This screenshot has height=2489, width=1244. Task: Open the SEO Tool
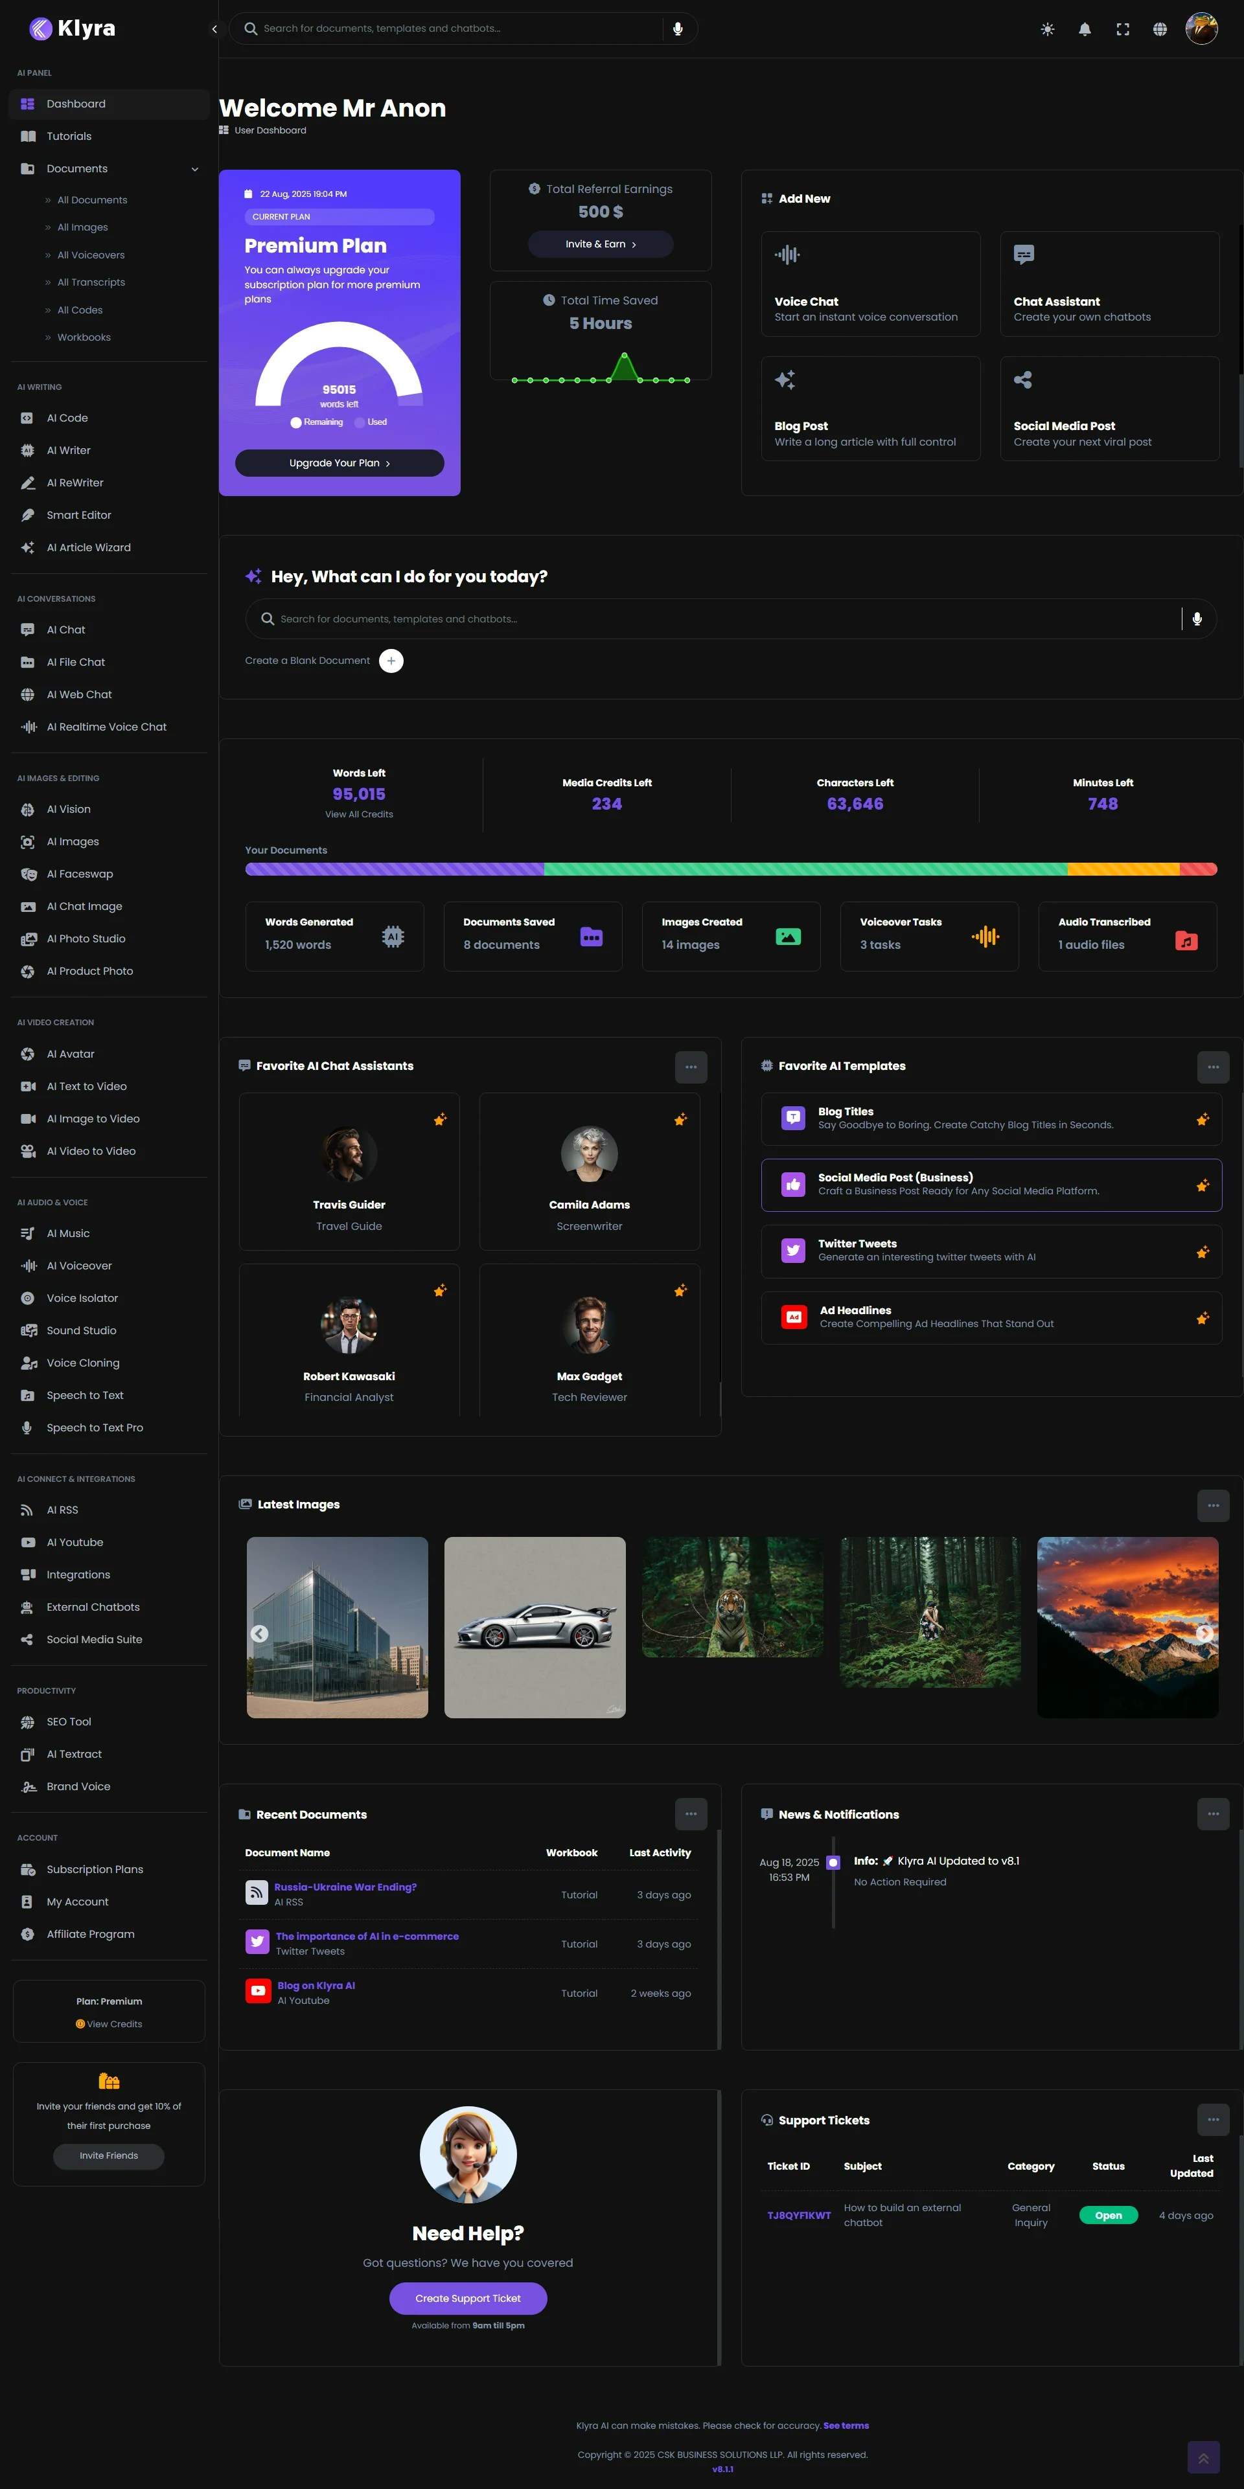[67, 1721]
